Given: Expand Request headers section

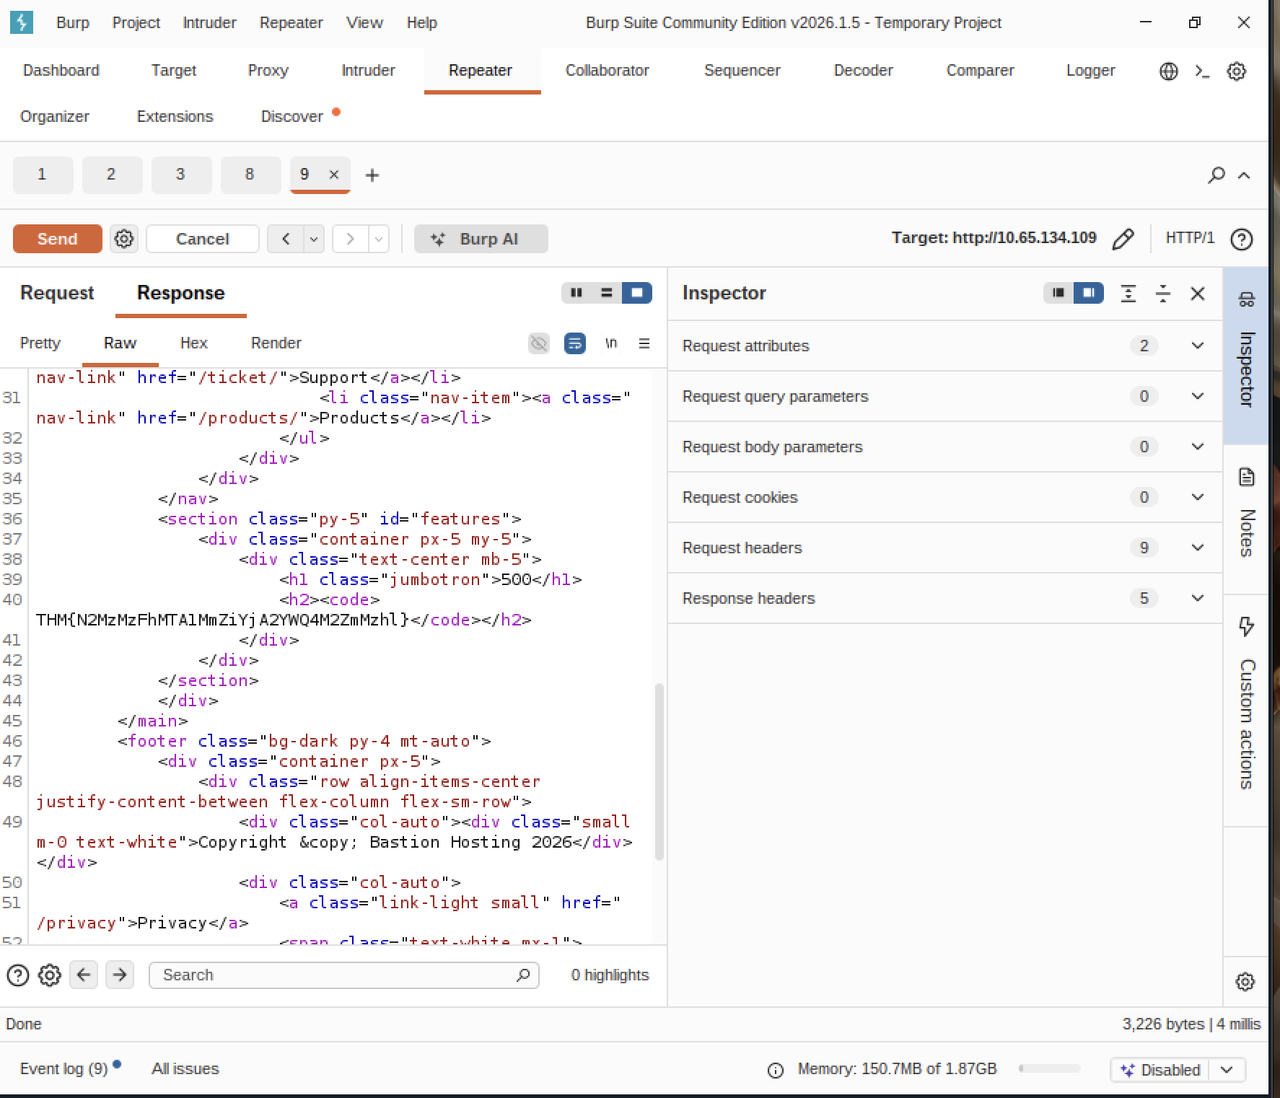Looking at the screenshot, I should coord(945,548).
